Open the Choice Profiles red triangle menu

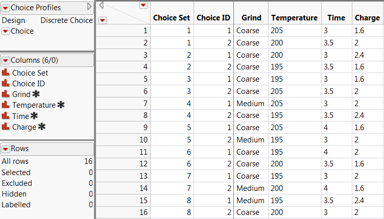coord(6,7)
